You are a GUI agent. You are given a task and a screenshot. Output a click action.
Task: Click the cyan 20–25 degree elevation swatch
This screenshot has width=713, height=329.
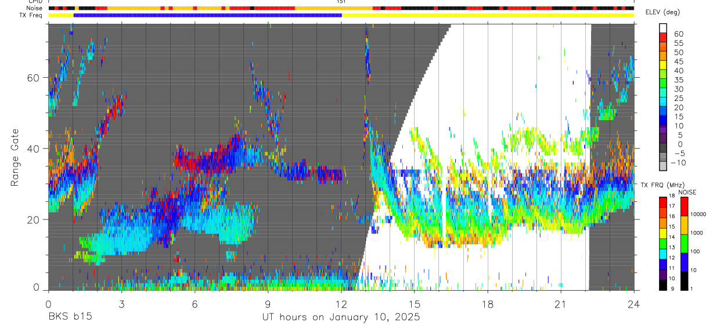(x=663, y=103)
